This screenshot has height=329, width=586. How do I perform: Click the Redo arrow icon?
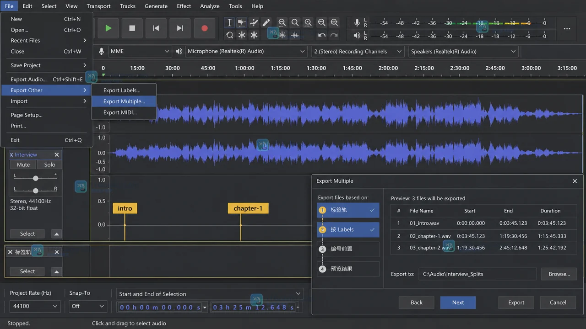pos(334,35)
